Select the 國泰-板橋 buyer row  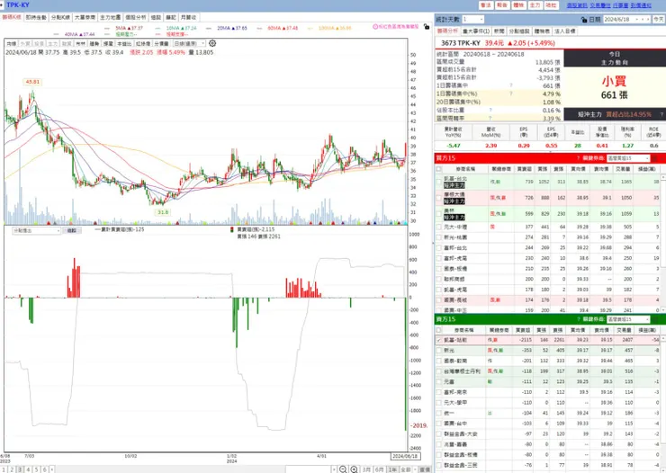[x=547, y=269]
